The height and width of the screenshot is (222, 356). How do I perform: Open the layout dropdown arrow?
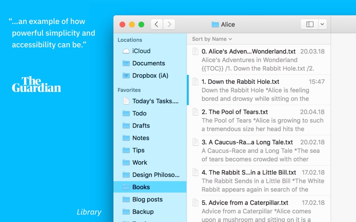[x=322, y=24]
